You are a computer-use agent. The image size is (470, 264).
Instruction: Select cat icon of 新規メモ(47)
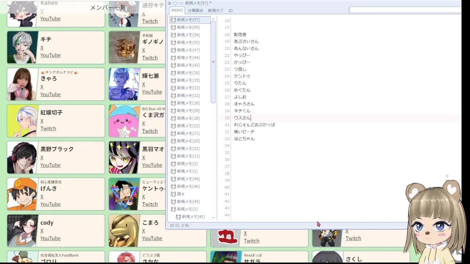click(173, 50)
